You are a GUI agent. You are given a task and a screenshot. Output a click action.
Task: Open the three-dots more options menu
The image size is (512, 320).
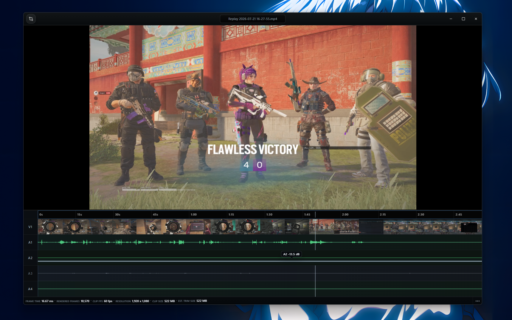coord(477,301)
